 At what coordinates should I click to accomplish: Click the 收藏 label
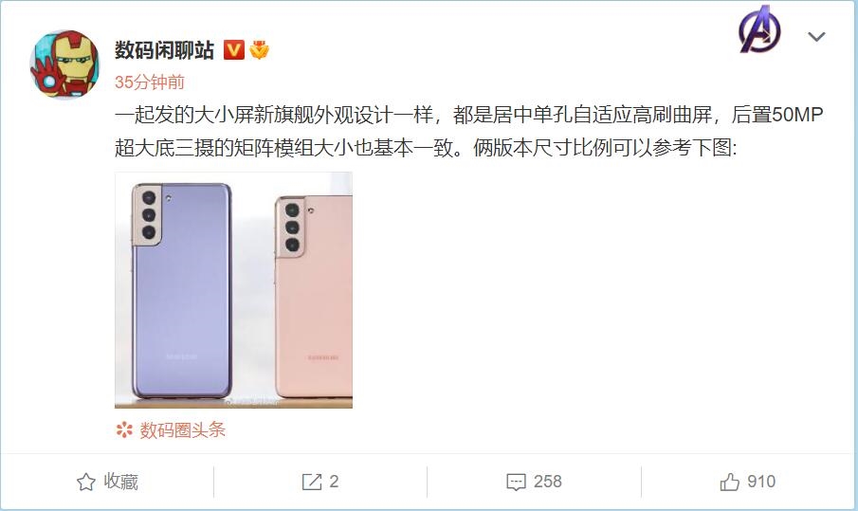tap(121, 482)
